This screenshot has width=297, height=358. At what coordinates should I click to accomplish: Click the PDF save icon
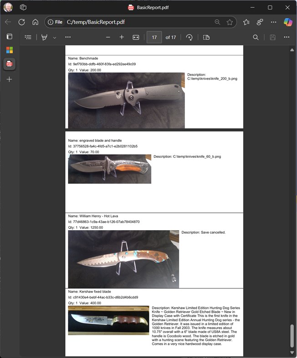click(x=272, y=37)
